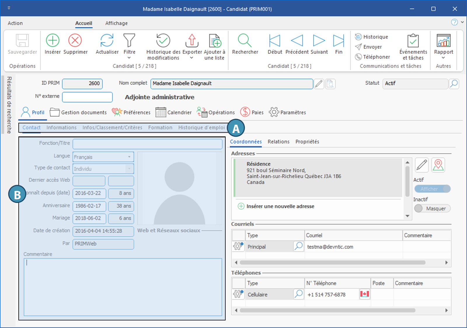This screenshot has width=467, height=328.
Task: Expand the Exporter dropdown menu
Action: pos(192,58)
